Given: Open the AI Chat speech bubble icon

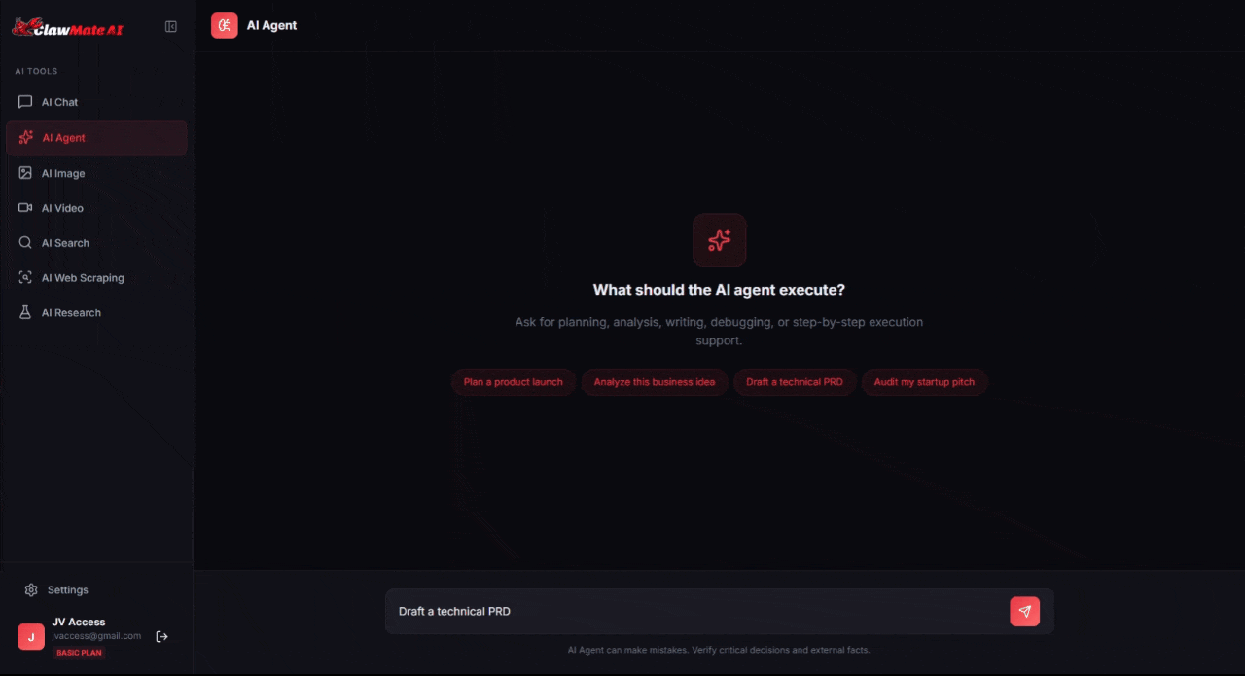Looking at the screenshot, I should [25, 102].
